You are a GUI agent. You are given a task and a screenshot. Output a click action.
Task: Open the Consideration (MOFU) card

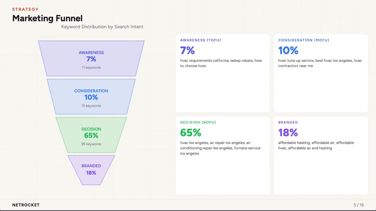coord(321,73)
